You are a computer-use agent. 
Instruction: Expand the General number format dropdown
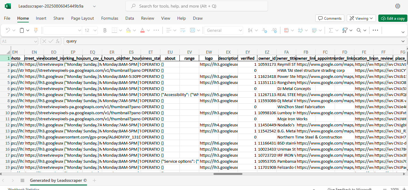pyautogui.click(x=224, y=30)
